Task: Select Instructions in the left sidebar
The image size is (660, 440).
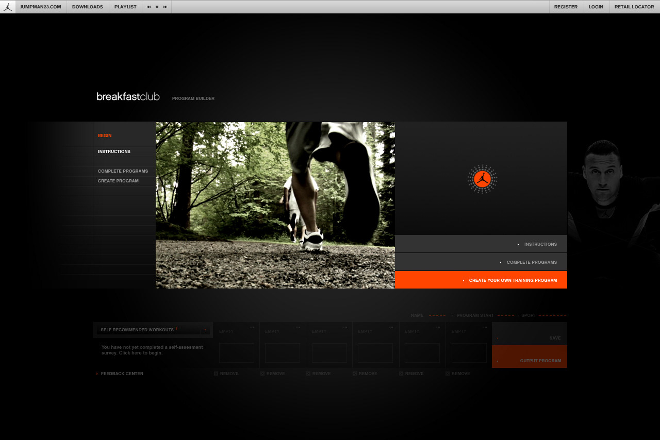Action: pos(114,151)
